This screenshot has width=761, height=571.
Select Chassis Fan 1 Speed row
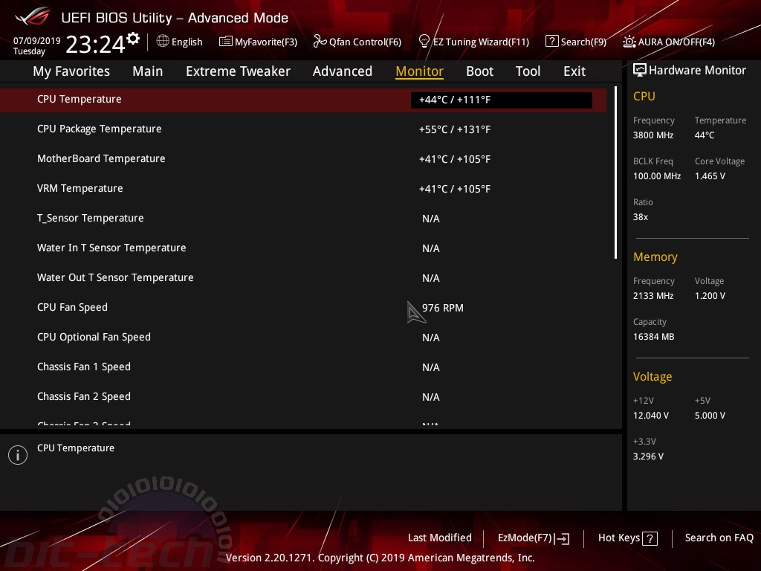[303, 367]
